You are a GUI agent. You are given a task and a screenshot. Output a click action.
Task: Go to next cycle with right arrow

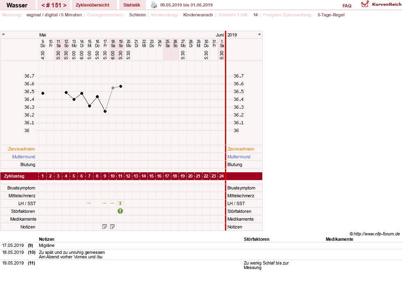tap(65, 5)
